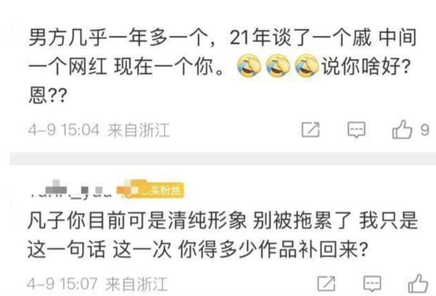Click the 4-9 15:07 timestamp
The image size is (436, 296).
[x=62, y=284]
